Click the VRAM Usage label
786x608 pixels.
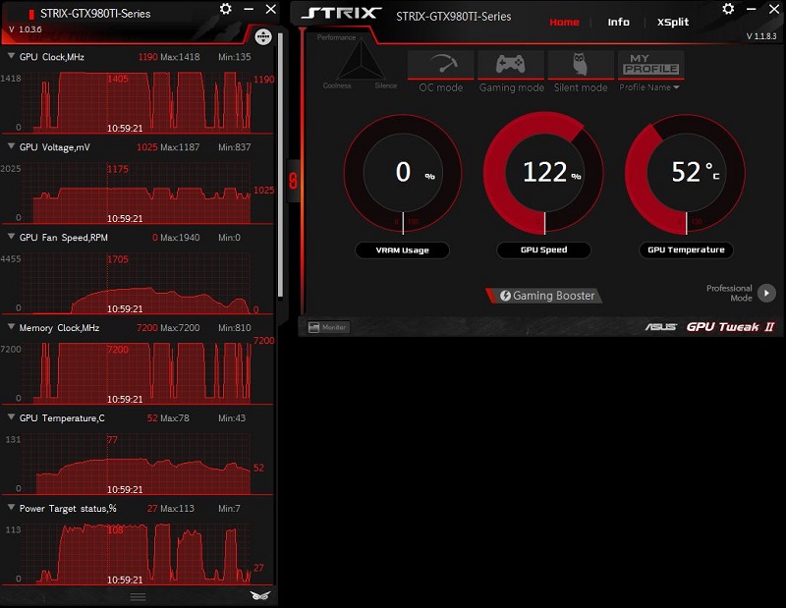click(402, 250)
